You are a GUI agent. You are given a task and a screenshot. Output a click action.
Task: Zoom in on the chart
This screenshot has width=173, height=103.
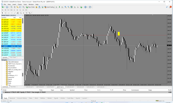[65, 7]
